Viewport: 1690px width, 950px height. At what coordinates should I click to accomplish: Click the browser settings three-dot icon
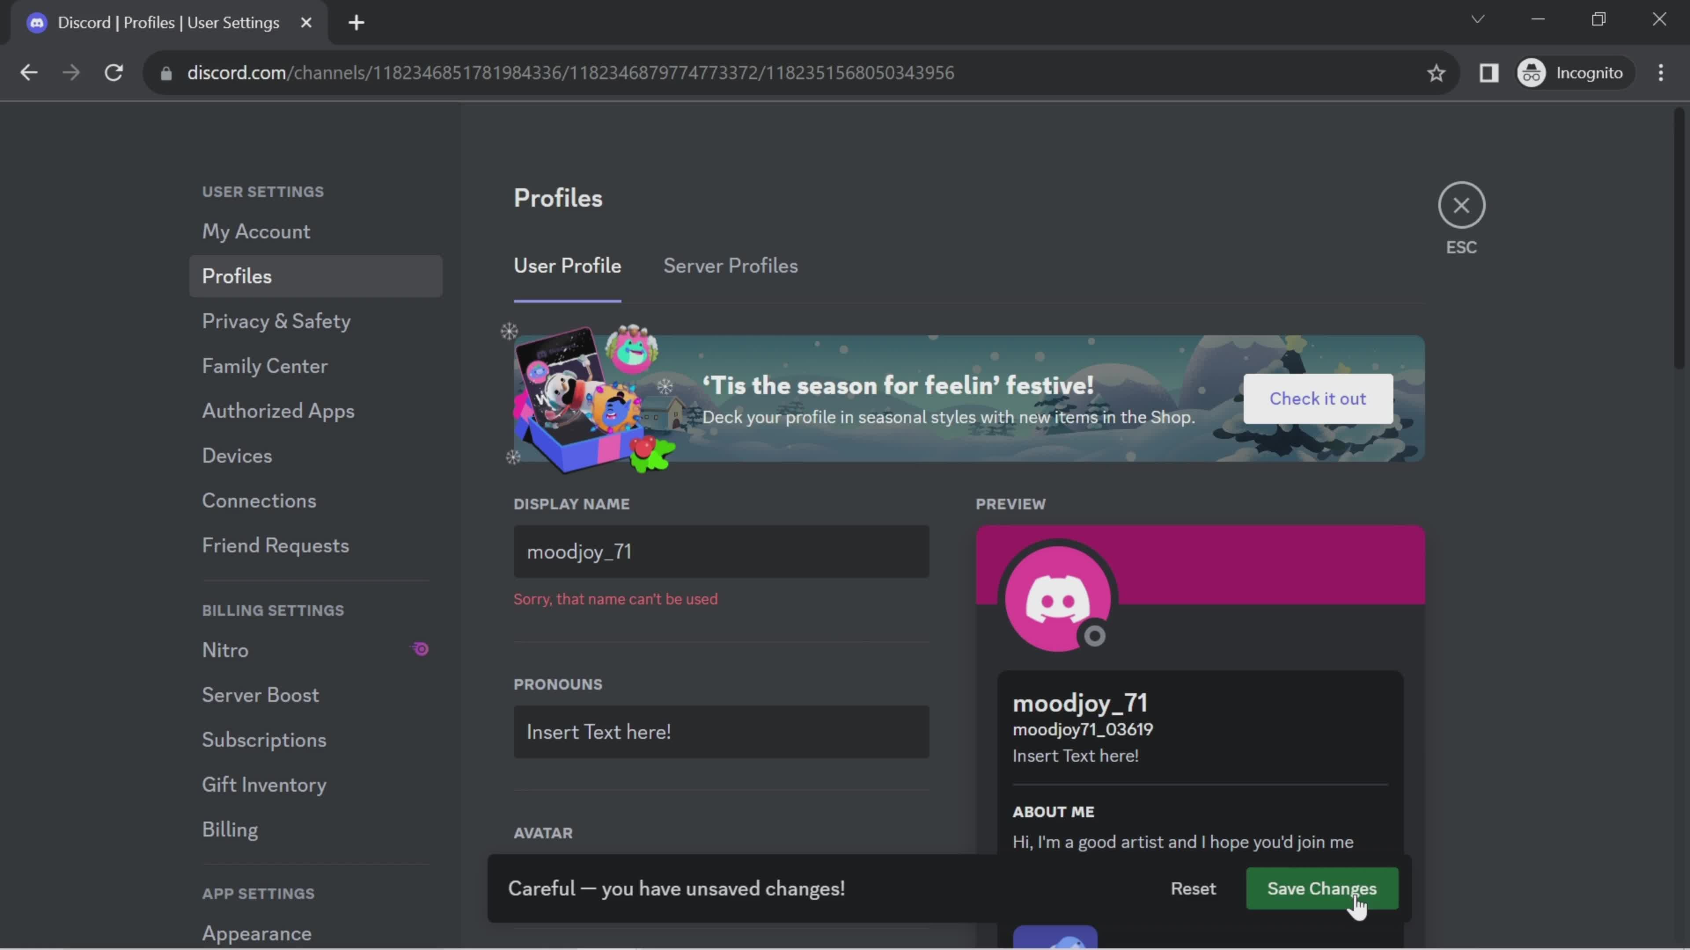point(1667,73)
